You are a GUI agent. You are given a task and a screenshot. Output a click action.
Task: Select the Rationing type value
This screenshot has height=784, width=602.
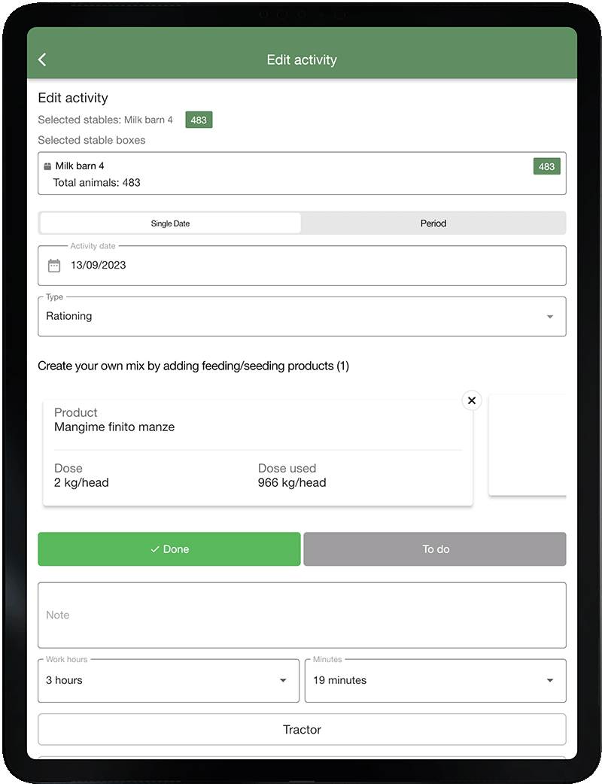coord(69,316)
